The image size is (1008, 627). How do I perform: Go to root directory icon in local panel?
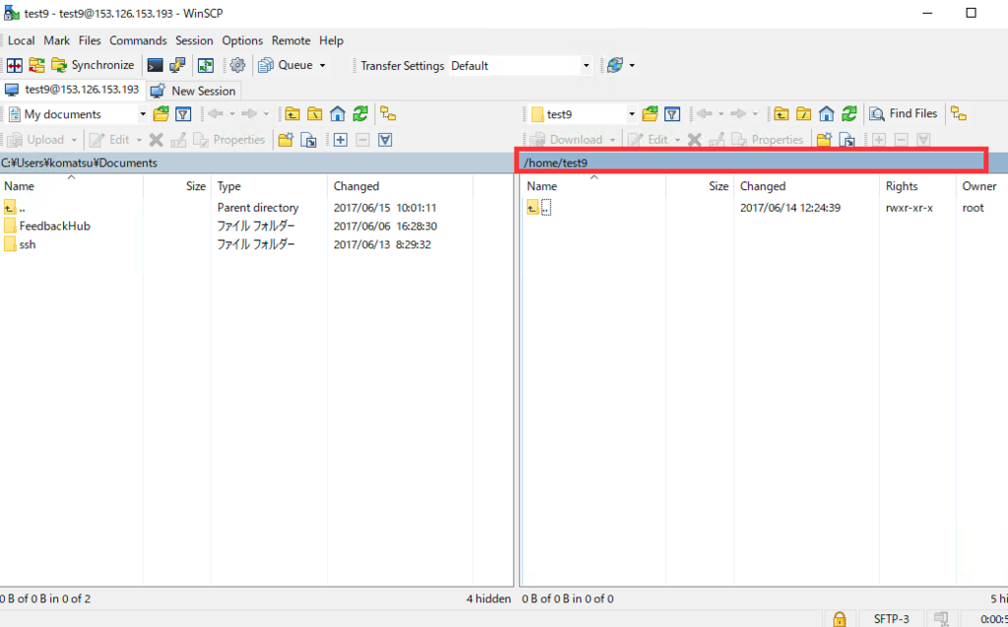click(x=315, y=114)
